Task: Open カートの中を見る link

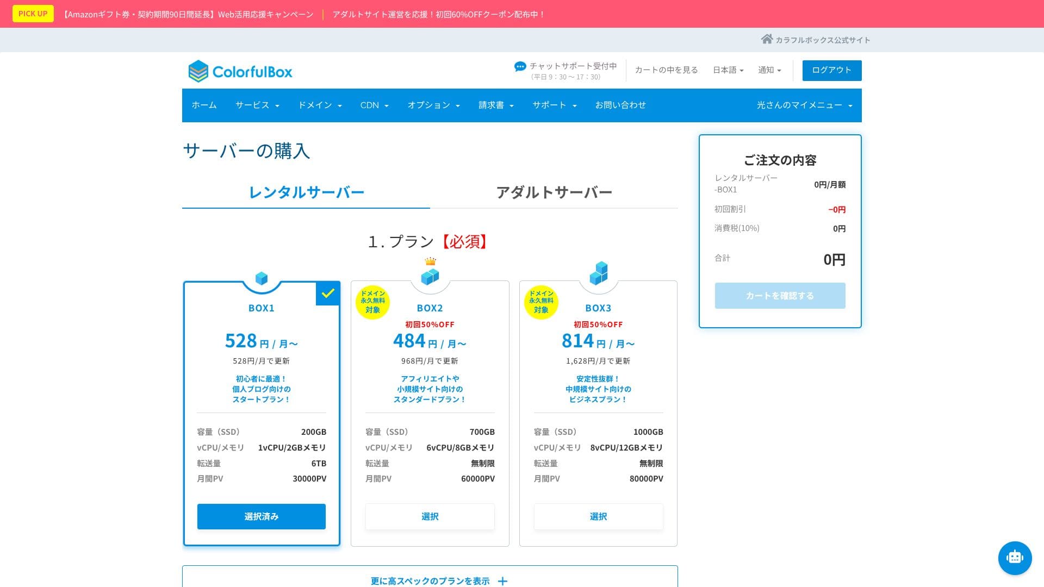Action: (666, 70)
